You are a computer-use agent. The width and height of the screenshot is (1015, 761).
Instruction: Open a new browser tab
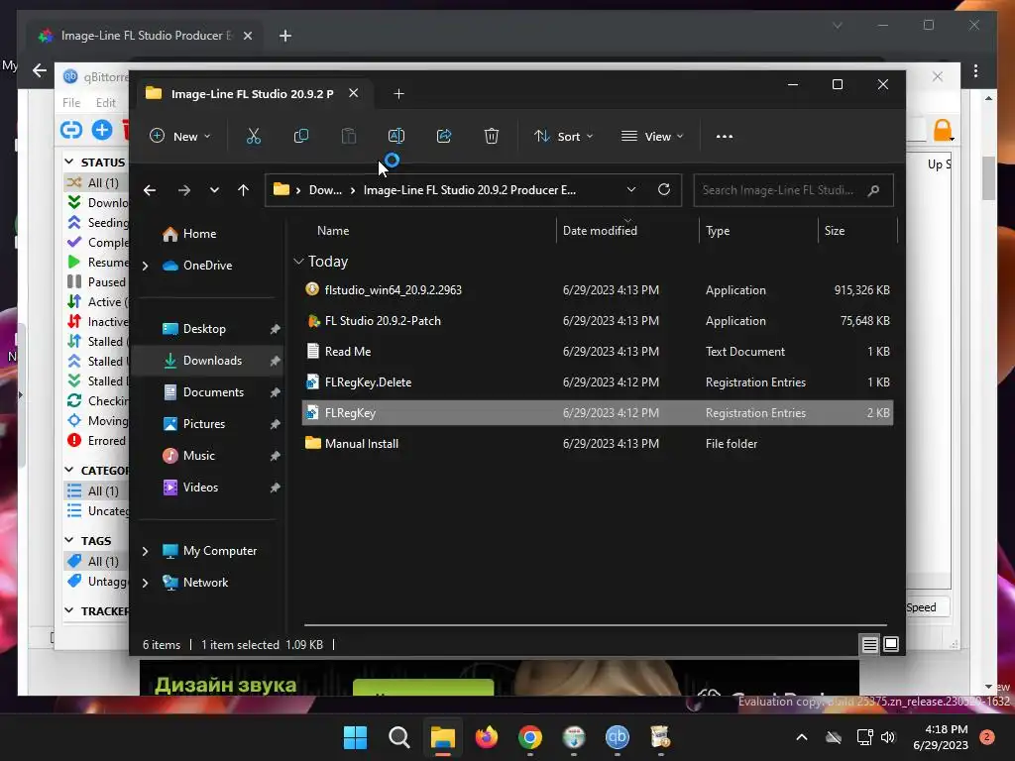point(285,36)
